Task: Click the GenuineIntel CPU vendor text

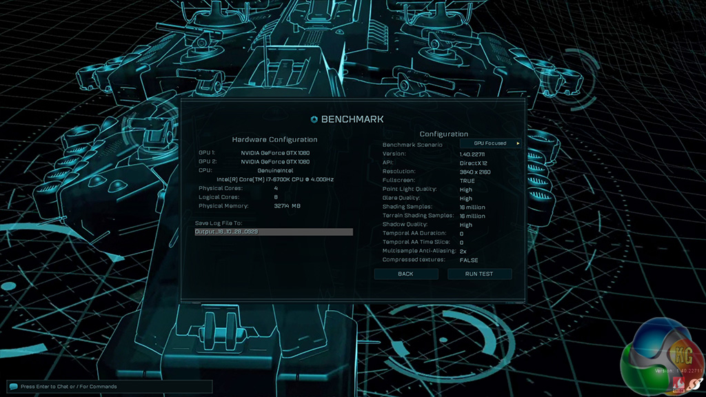Action: (x=275, y=171)
